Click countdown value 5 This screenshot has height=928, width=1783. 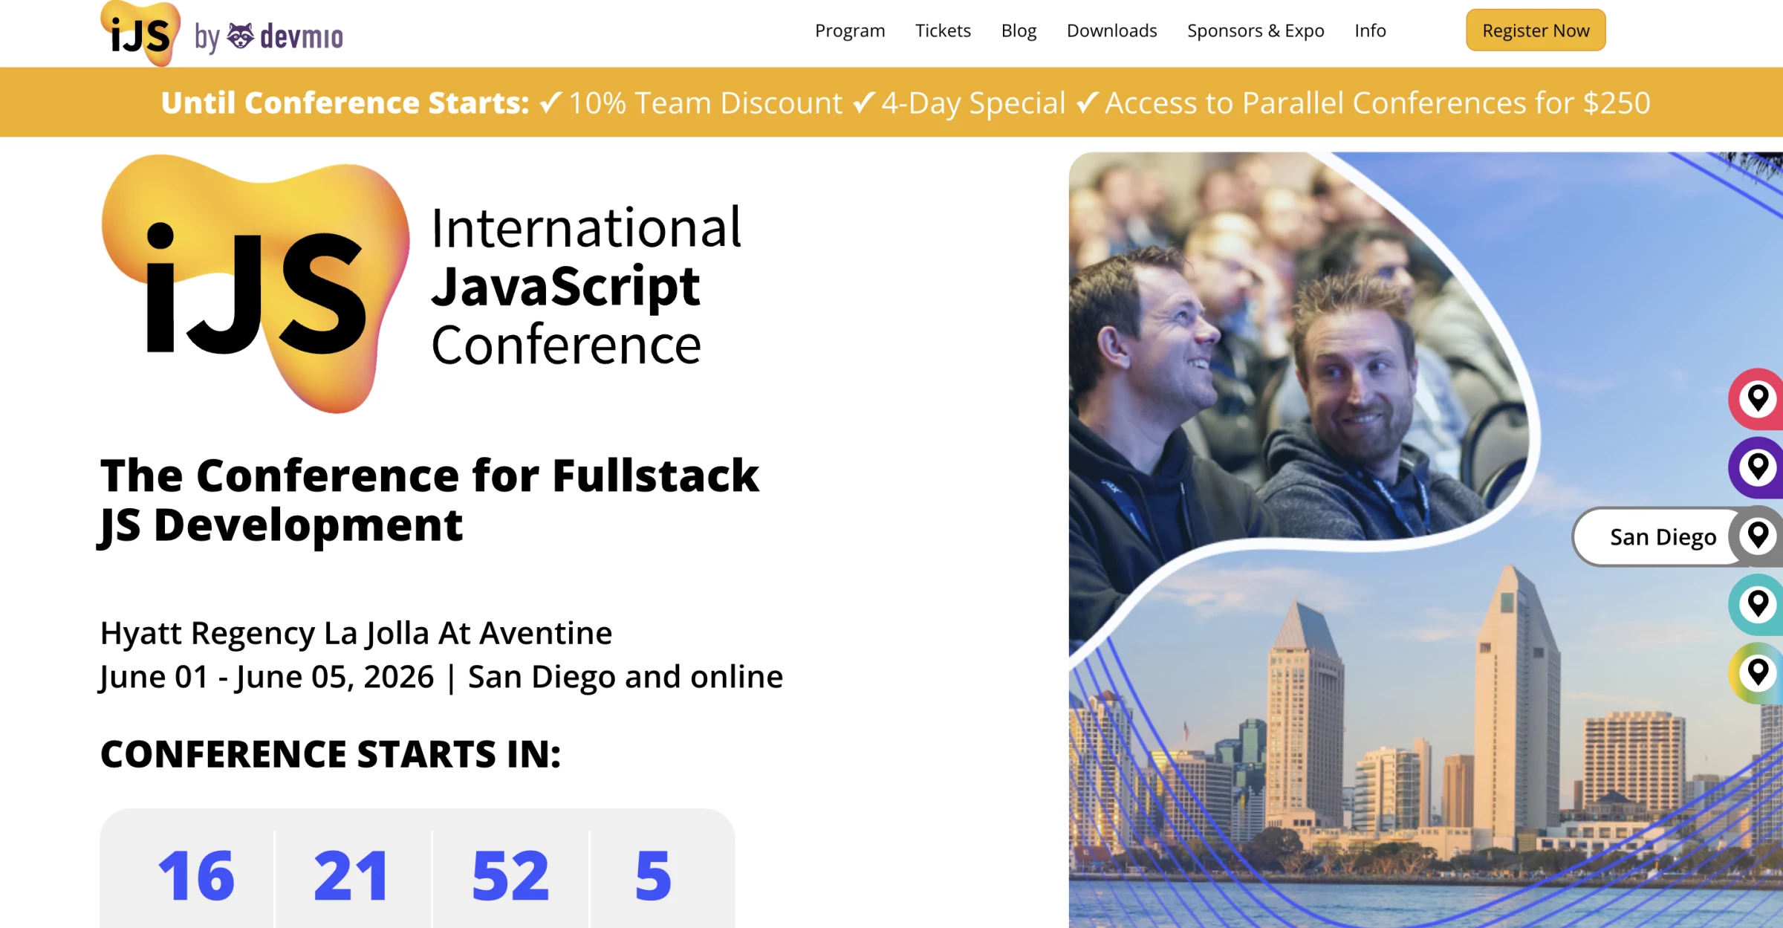tap(653, 877)
